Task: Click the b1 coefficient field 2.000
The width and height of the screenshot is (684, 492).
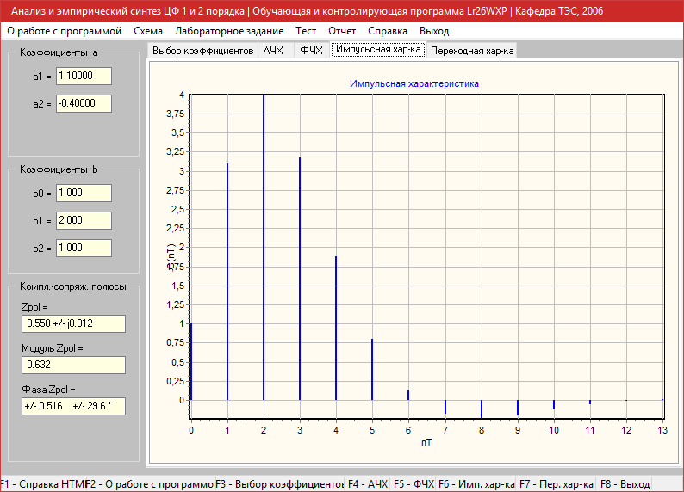Action: [84, 220]
